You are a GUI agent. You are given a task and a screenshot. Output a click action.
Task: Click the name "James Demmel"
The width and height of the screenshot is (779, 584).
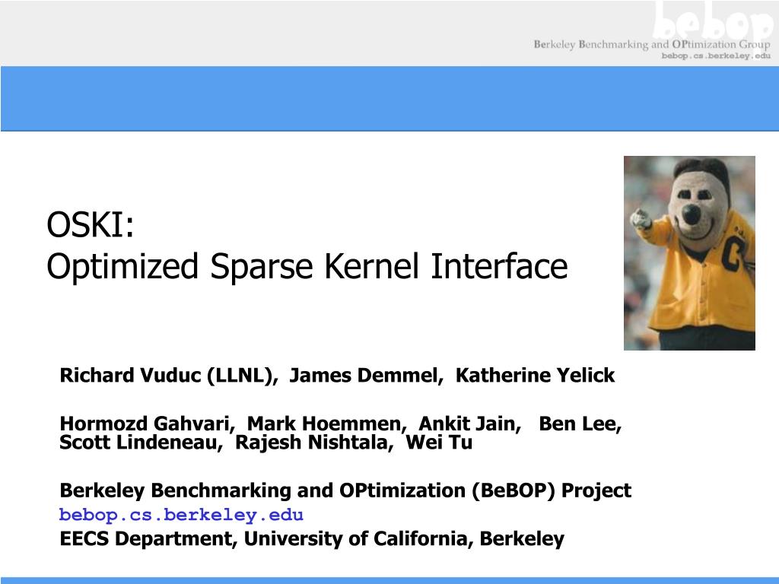click(x=364, y=376)
